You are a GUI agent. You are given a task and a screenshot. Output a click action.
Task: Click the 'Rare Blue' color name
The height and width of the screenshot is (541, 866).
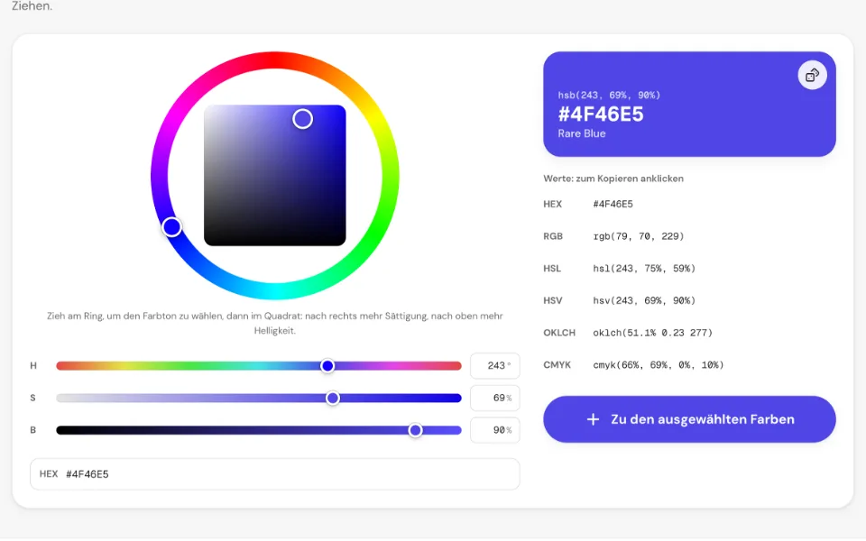[582, 133]
